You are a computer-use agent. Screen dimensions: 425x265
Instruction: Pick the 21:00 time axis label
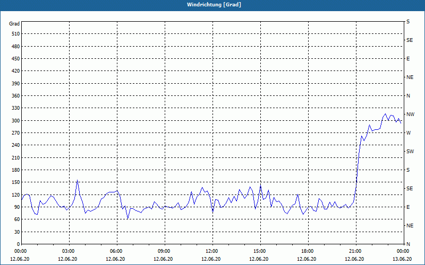coord(356,251)
